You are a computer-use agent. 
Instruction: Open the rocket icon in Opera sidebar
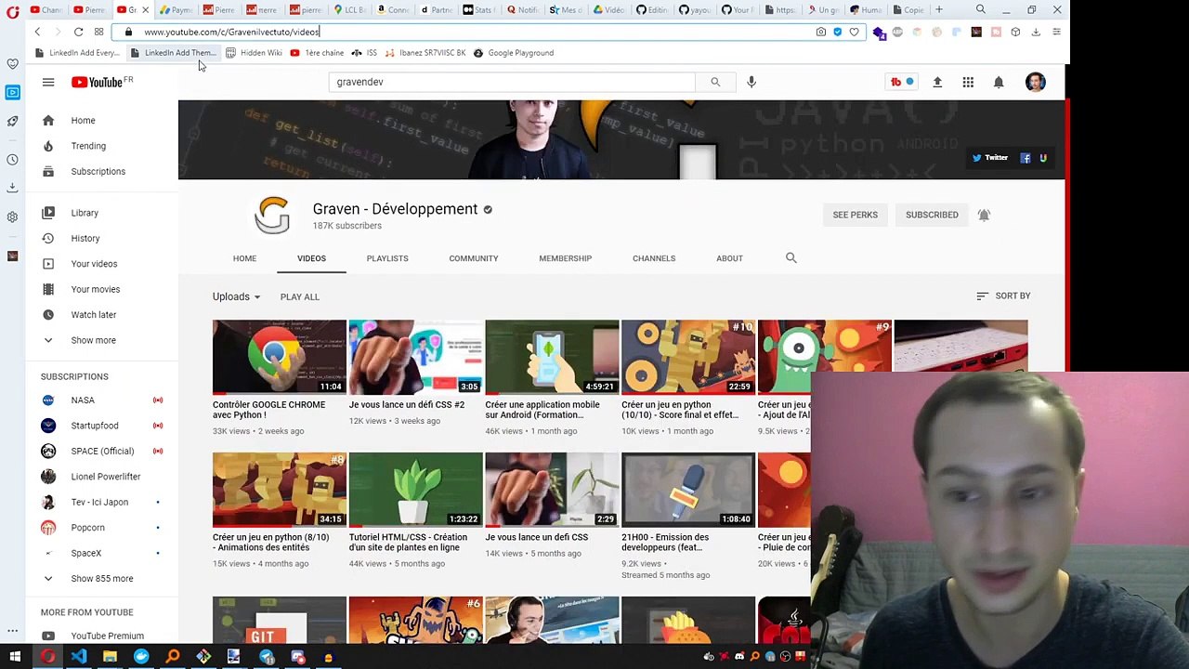pyautogui.click(x=12, y=121)
